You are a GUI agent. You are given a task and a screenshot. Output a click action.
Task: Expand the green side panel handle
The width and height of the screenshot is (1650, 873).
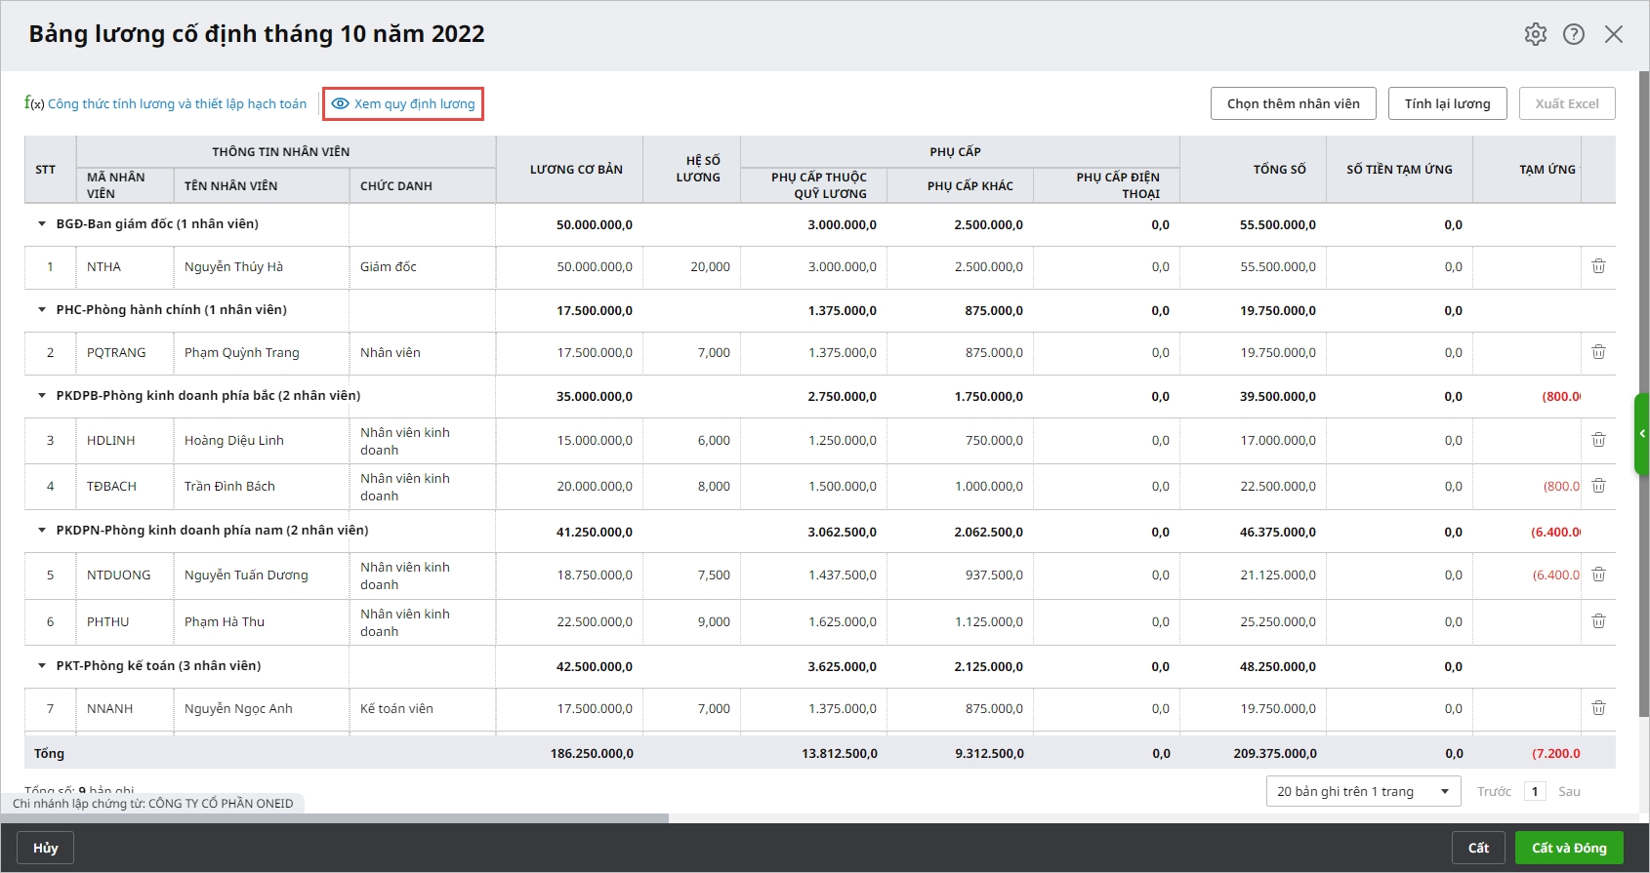coord(1642,433)
